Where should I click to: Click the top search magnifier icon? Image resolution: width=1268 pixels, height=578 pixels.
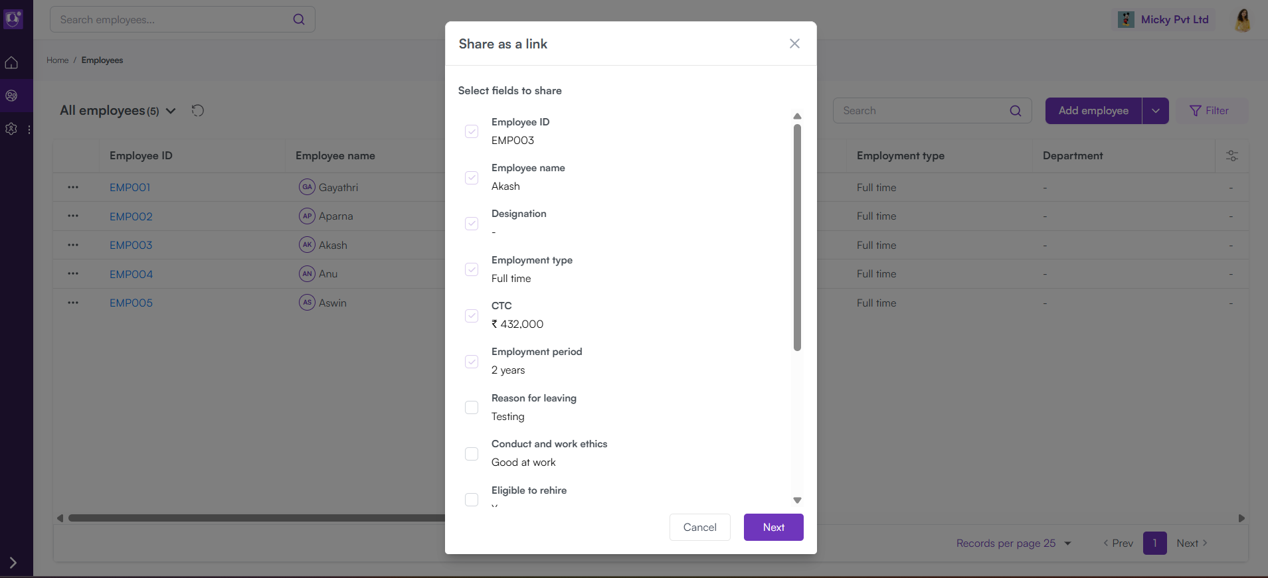pyautogui.click(x=299, y=20)
